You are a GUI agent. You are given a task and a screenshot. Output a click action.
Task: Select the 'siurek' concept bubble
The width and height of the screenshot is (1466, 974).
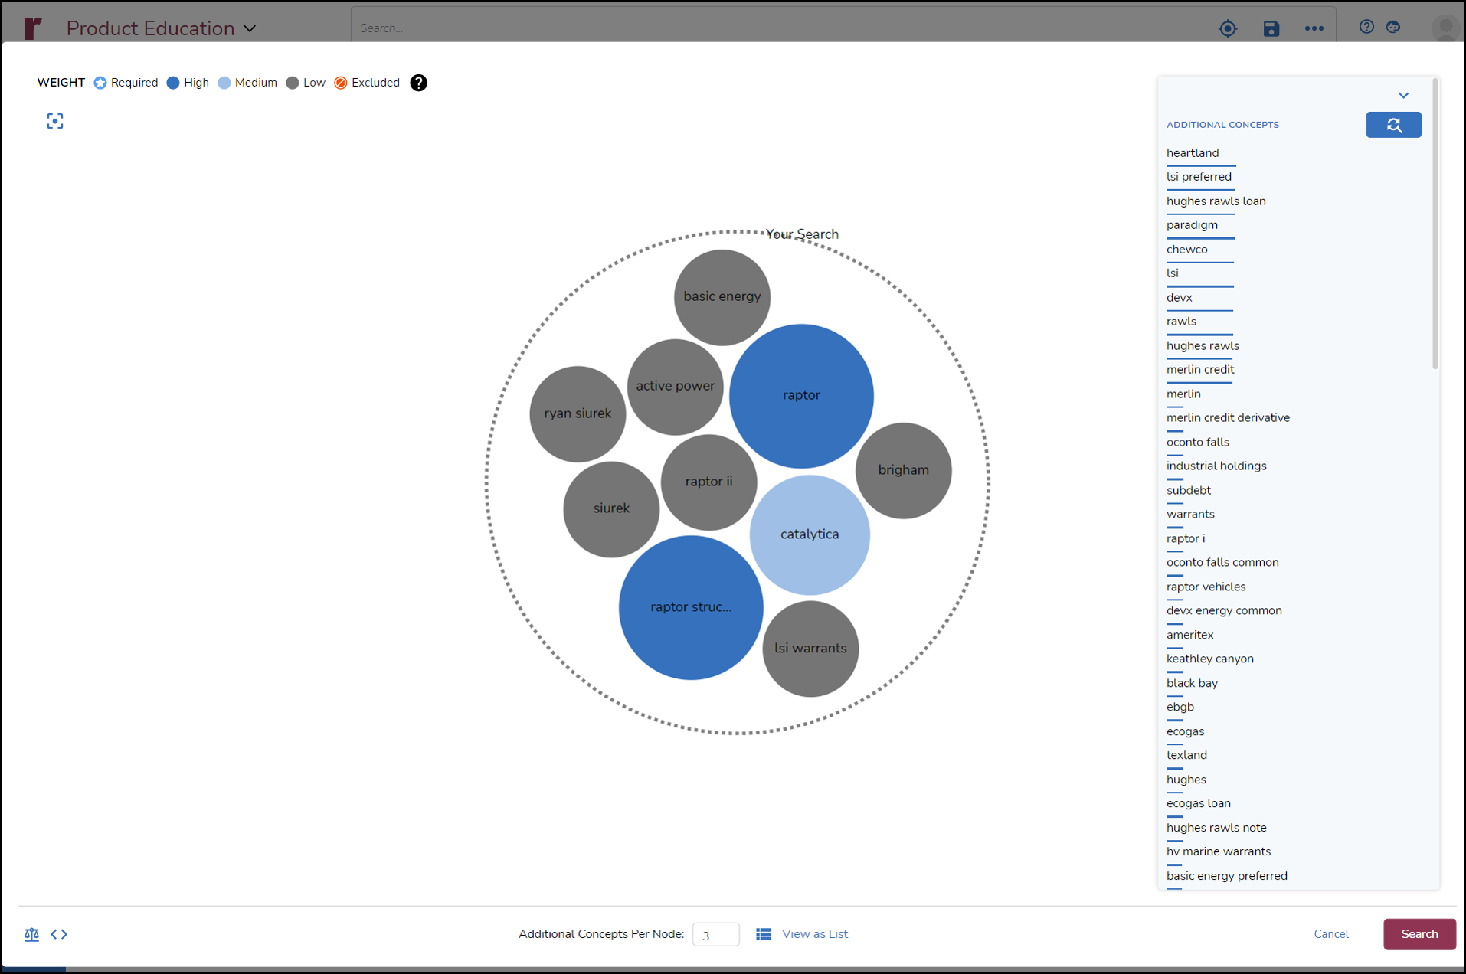[611, 509]
